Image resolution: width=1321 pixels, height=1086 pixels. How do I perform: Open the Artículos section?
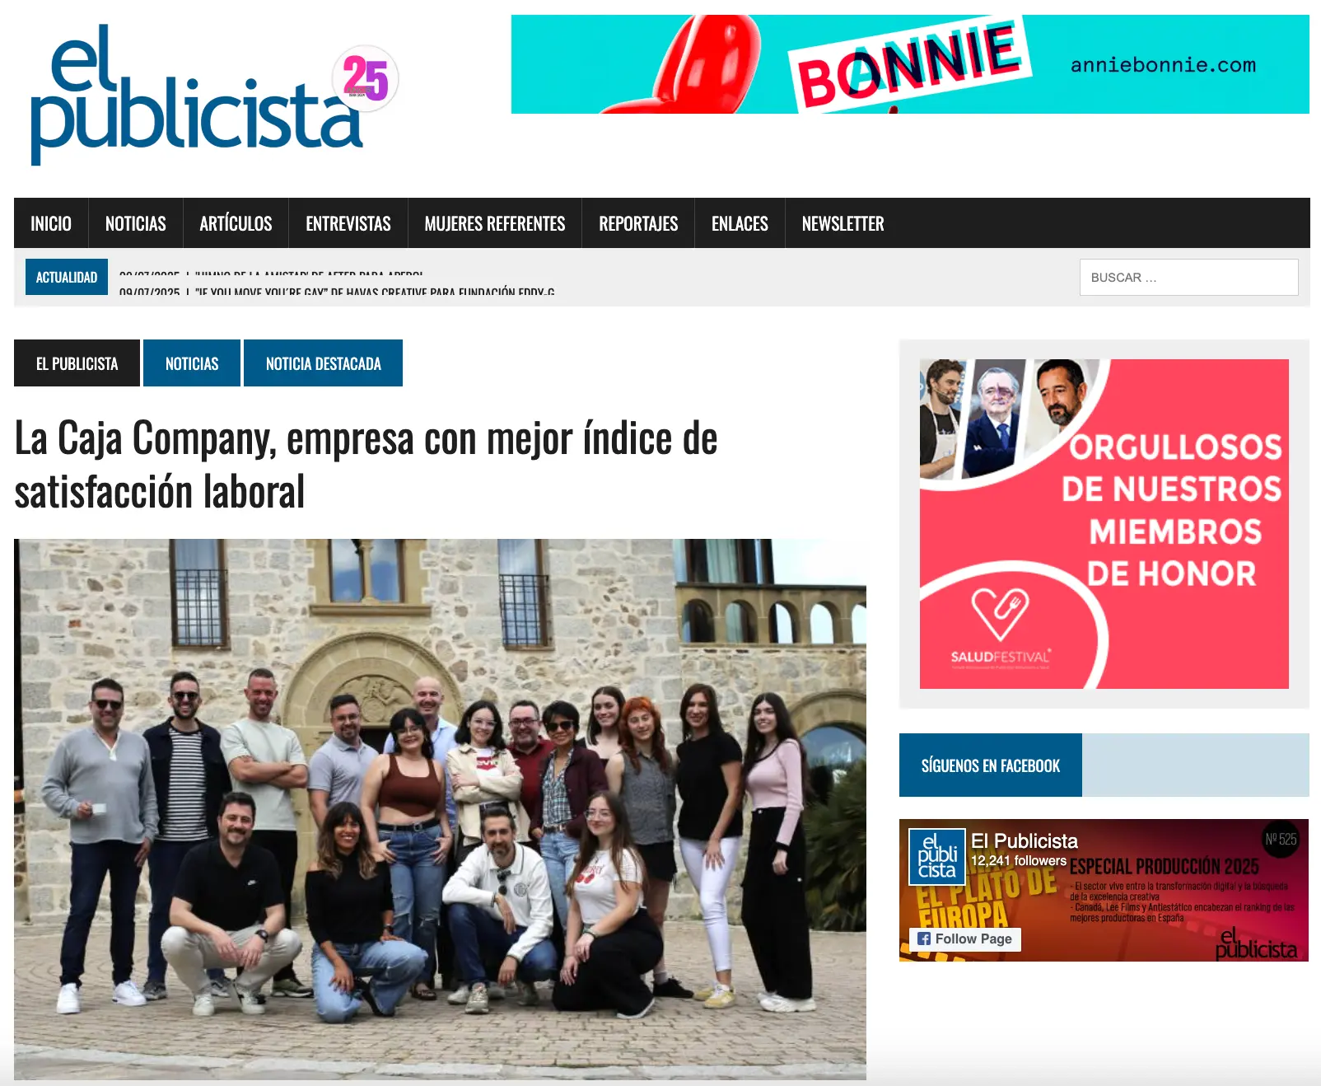[236, 223]
